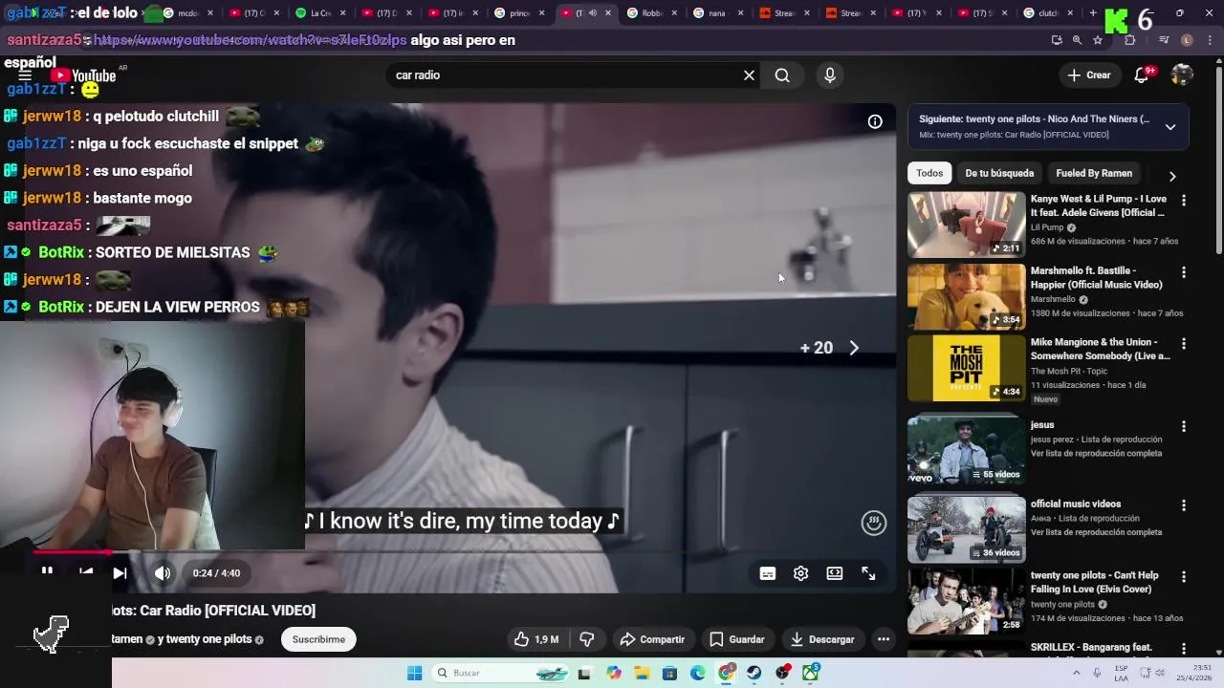The height and width of the screenshot is (688, 1224).
Task: Switch to the 'nana' browser tab
Action: point(717,13)
